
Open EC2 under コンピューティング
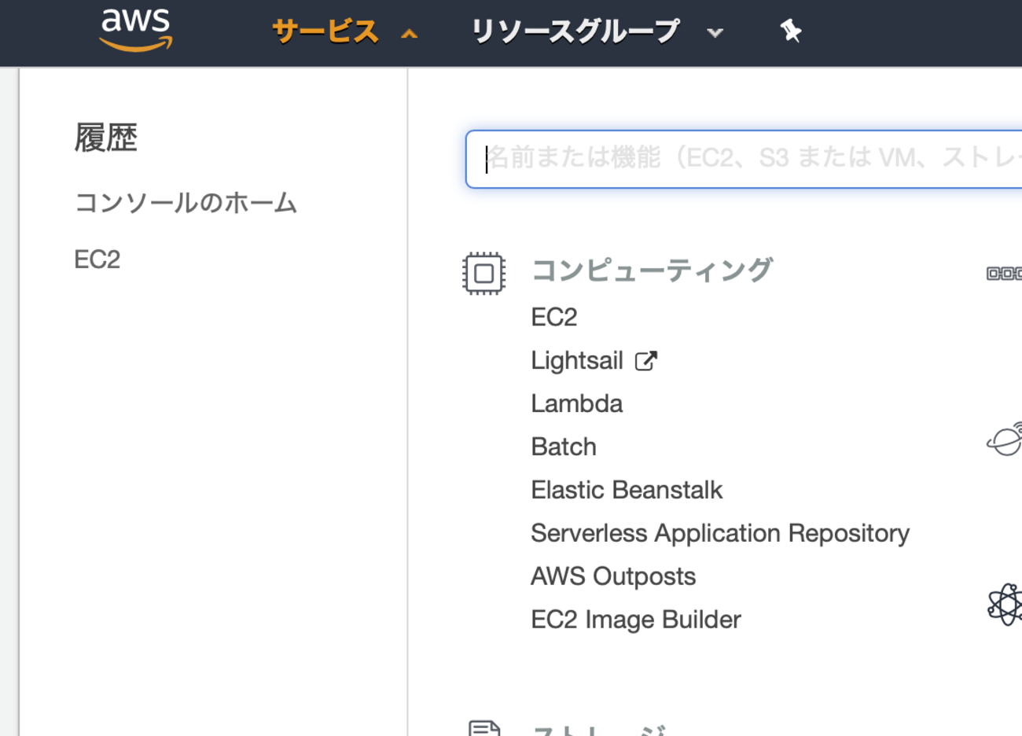(x=554, y=317)
